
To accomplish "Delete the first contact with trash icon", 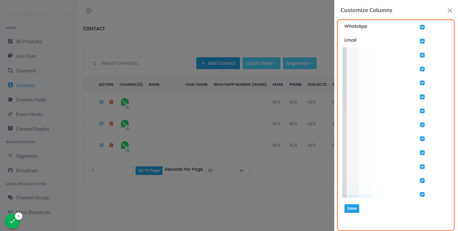I will tap(111, 102).
